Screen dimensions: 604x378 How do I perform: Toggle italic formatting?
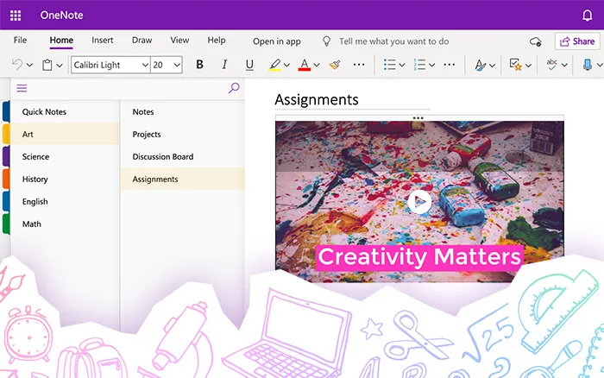(x=225, y=65)
